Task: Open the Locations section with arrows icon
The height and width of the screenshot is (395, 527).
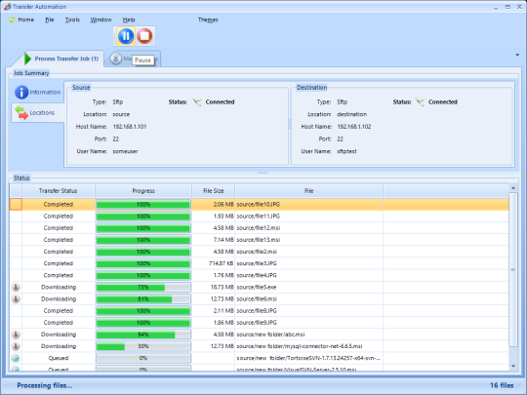Action: [21, 112]
